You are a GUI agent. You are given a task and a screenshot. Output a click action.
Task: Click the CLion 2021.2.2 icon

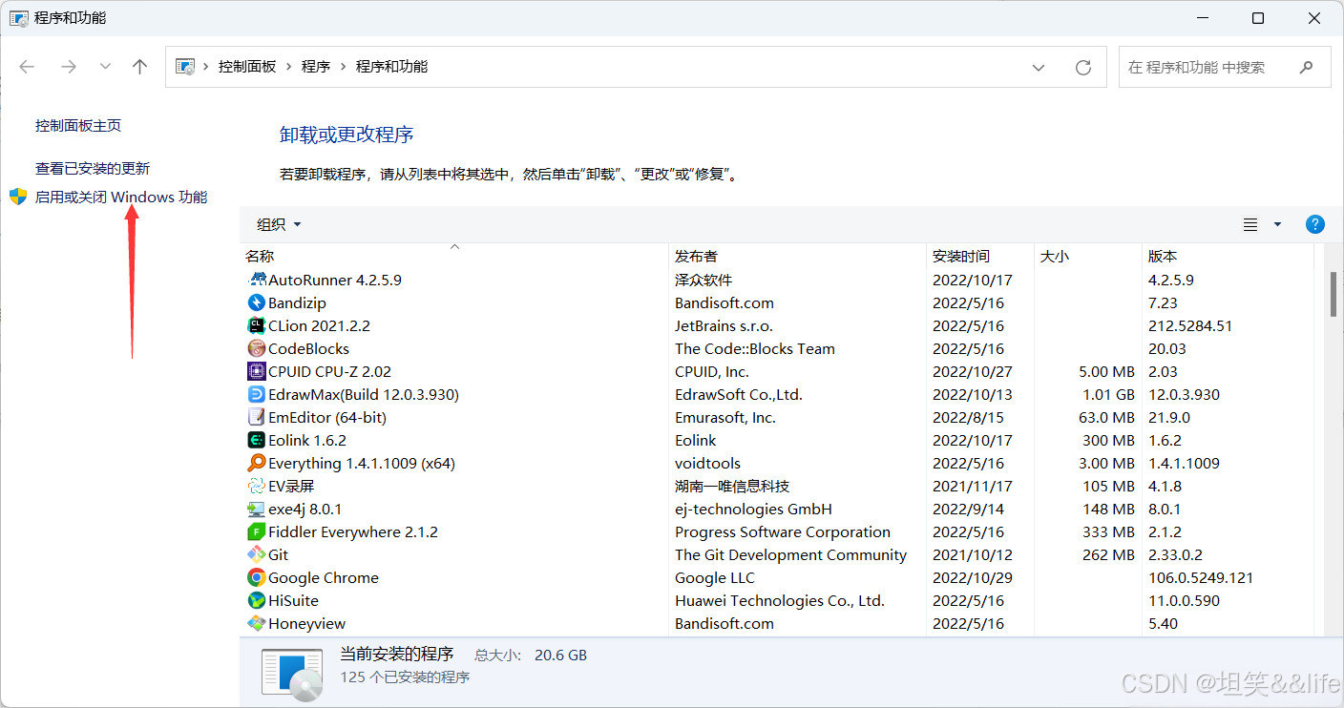(256, 325)
